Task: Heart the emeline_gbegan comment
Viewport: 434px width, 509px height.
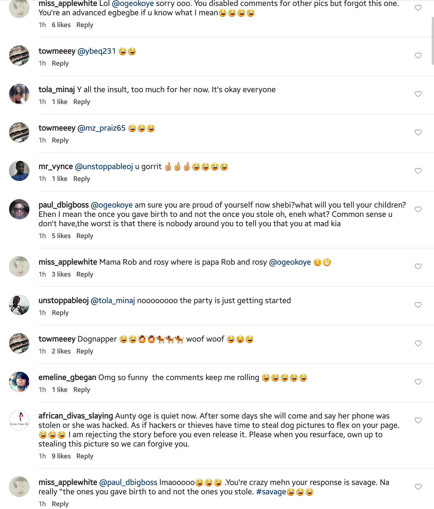Action: [x=418, y=382]
